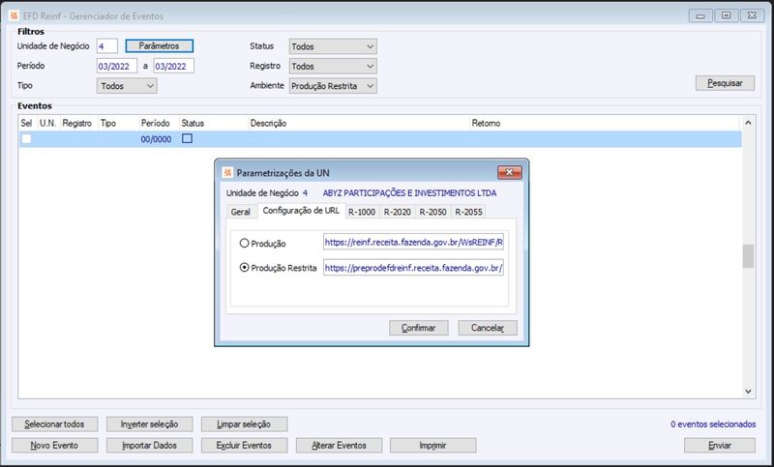Maximize the EFD Reinf window

(x=727, y=15)
